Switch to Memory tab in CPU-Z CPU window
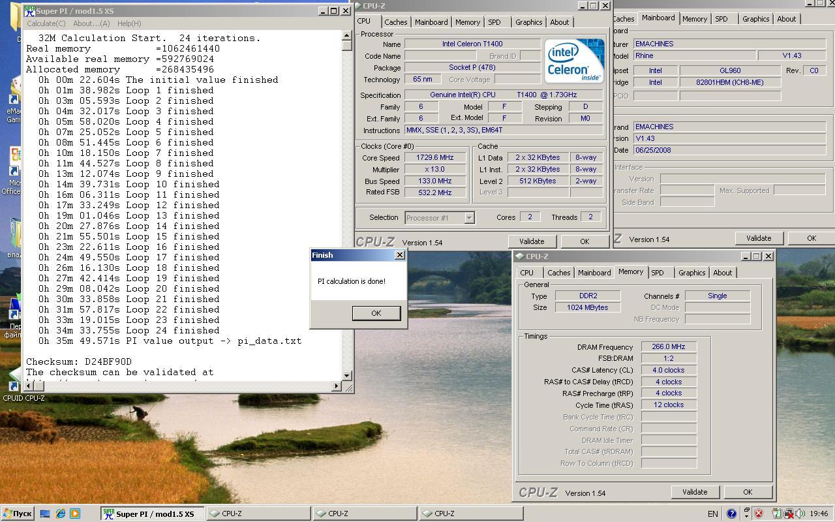Image resolution: width=835 pixels, height=522 pixels. click(x=468, y=22)
